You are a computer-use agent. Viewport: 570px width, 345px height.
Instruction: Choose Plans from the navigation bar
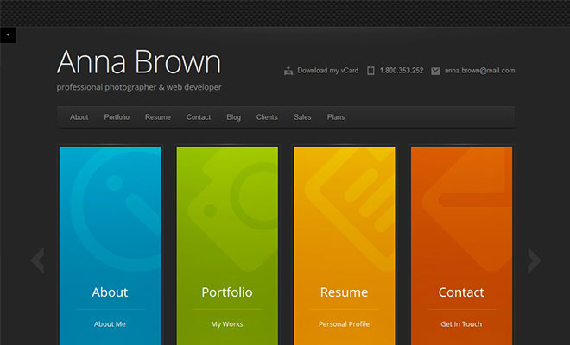[x=336, y=117]
